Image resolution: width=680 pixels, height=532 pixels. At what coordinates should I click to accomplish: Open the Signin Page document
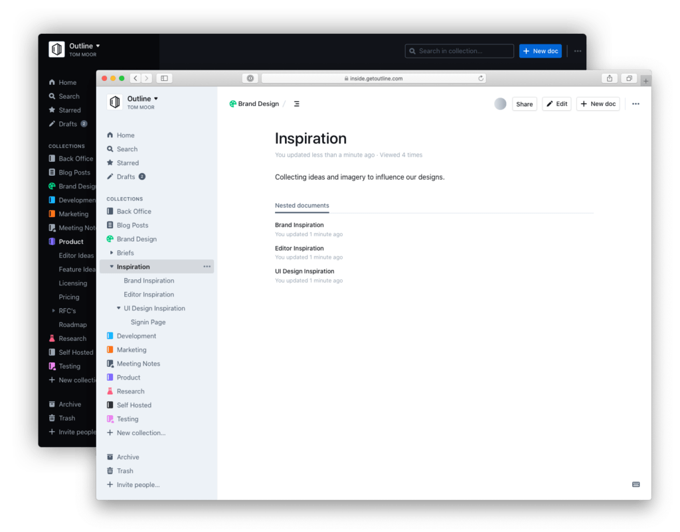(x=148, y=322)
